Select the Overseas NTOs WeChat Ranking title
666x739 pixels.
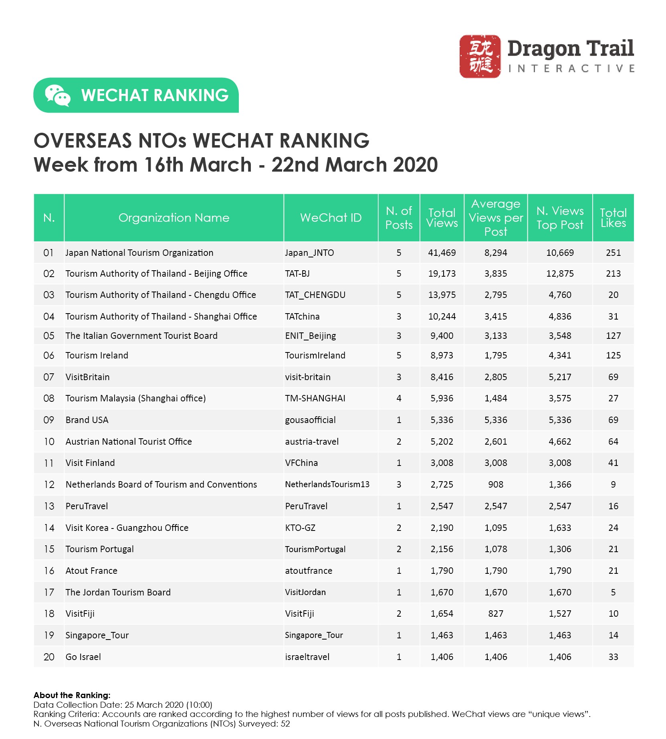tap(202, 141)
